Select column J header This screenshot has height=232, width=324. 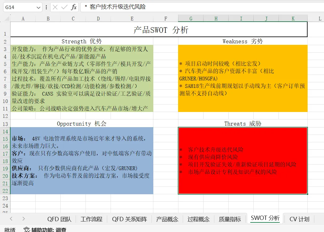pyautogui.click(x=266, y=19)
